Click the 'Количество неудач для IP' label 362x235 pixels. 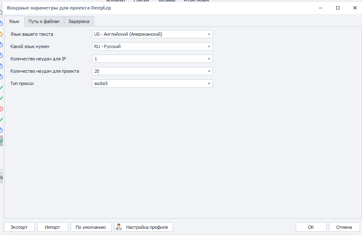click(x=38, y=59)
